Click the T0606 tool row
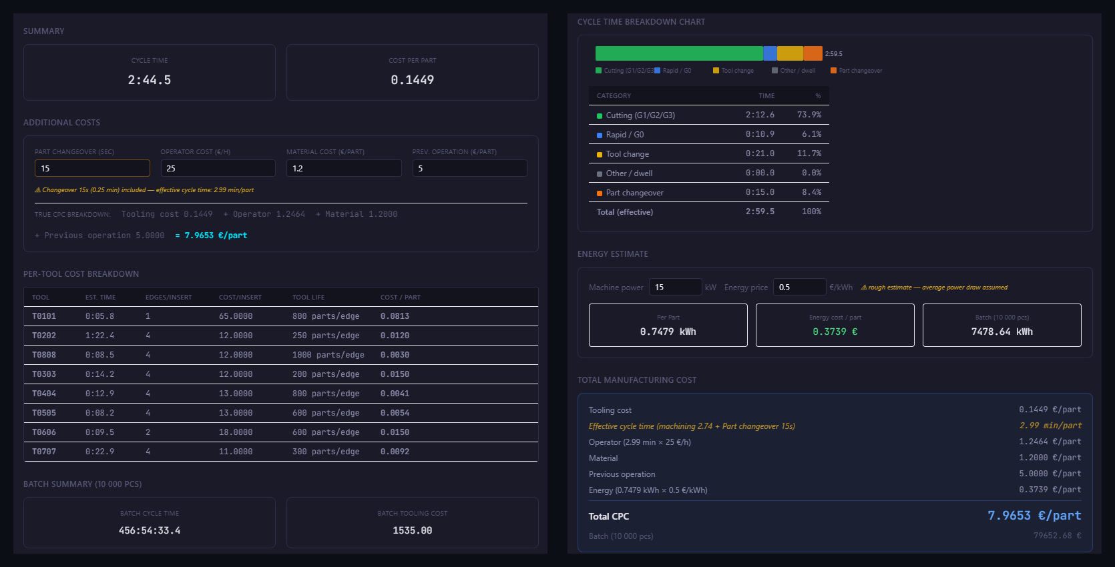Image resolution: width=1115 pixels, height=567 pixels. pyautogui.click(x=281, y=432)
